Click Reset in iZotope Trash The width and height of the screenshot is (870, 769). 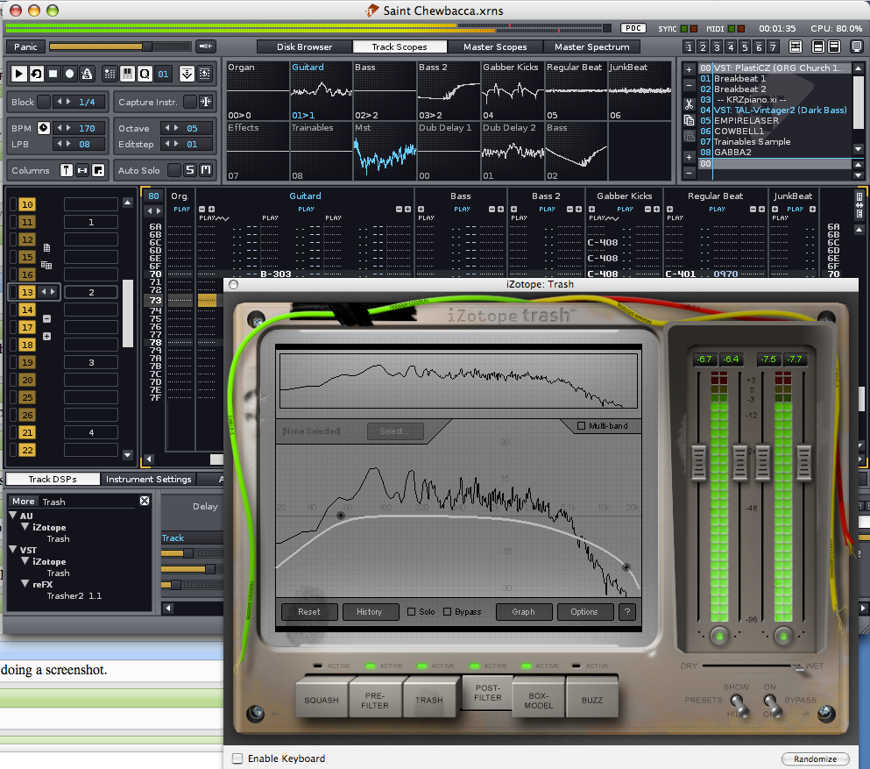[x=308, y=611]
